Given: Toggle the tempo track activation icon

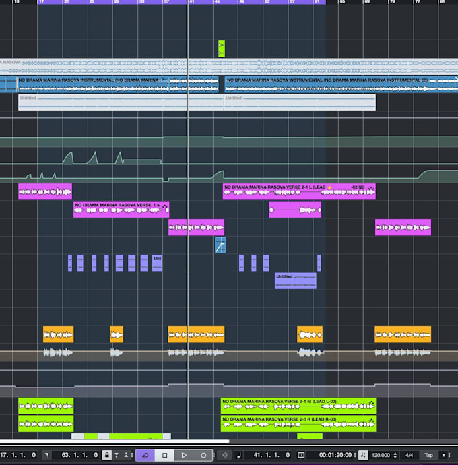Looking at the screenshot, I should [x=363, y=455].
